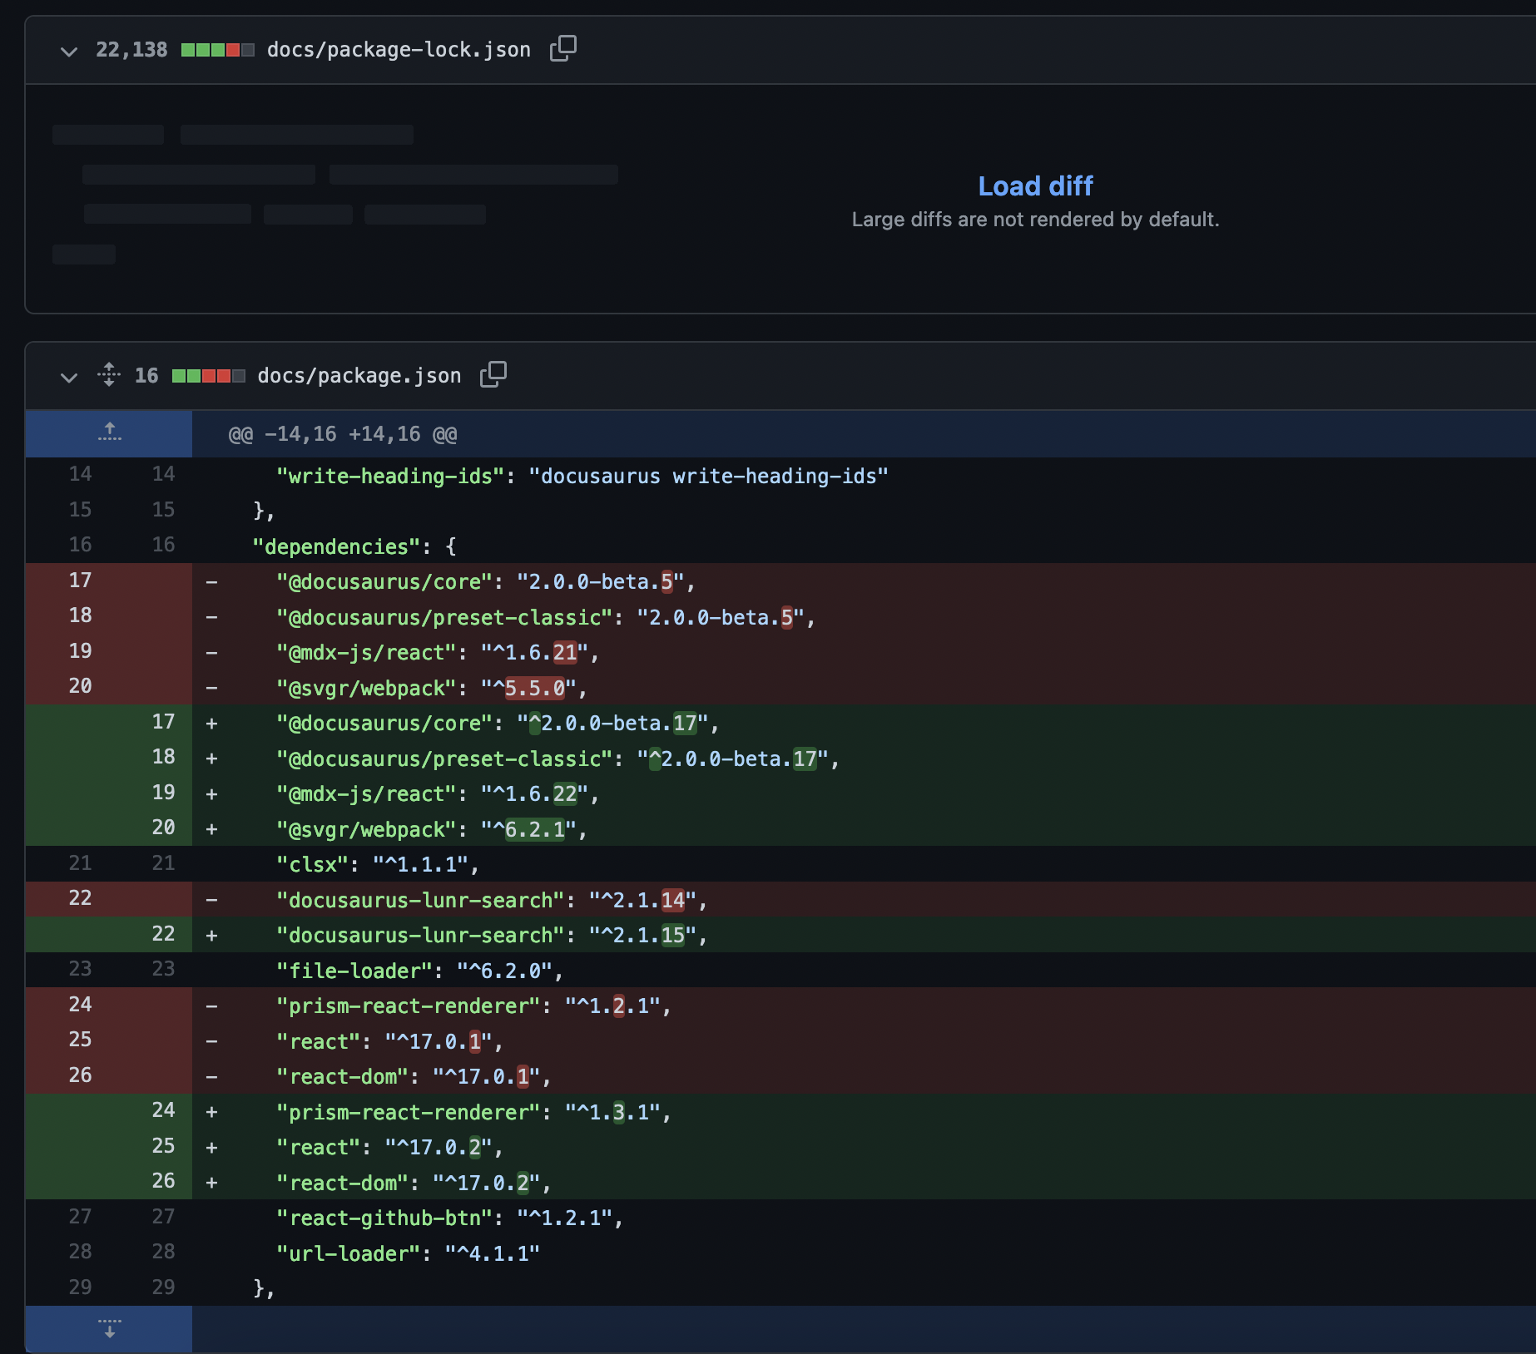The image size is (1536, 1354).
Task: Copy docs/package-lock.json file path
Action: [x=563, y=48]
